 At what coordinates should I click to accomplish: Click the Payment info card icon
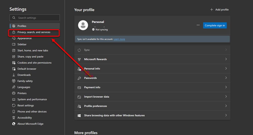[79, 88]
